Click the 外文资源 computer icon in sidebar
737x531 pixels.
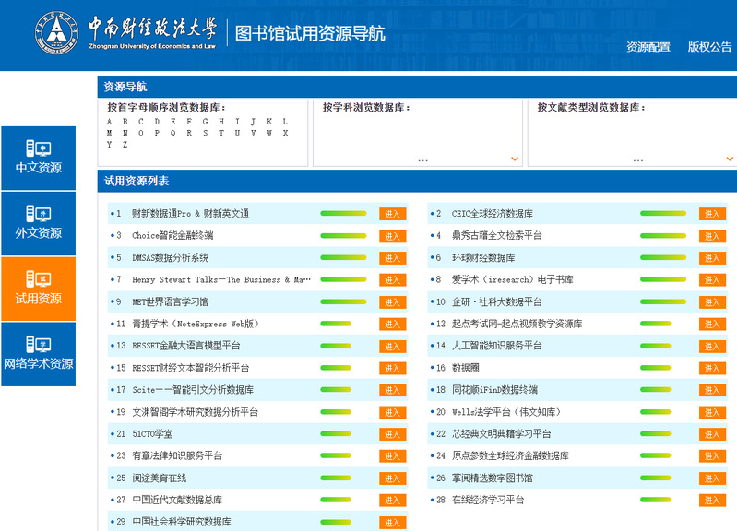click(38, 213)
